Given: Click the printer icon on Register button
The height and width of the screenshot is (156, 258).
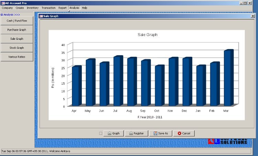Looking at the screenshot, I should [131, 133].
